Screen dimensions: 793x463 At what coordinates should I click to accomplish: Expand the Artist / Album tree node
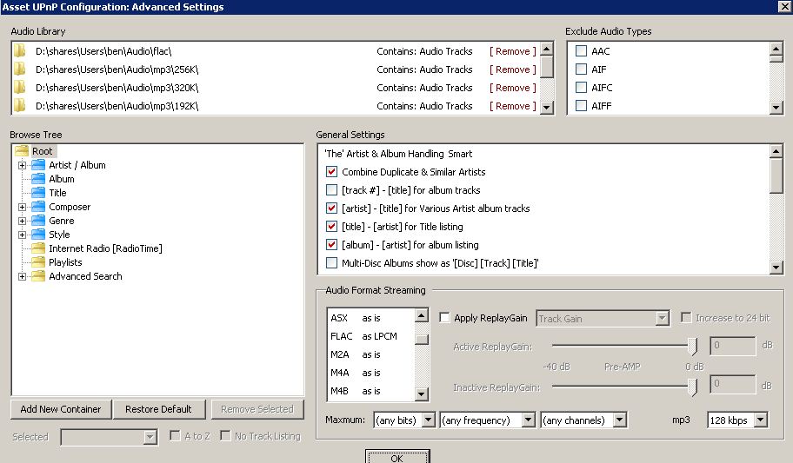tap(23, 165)
